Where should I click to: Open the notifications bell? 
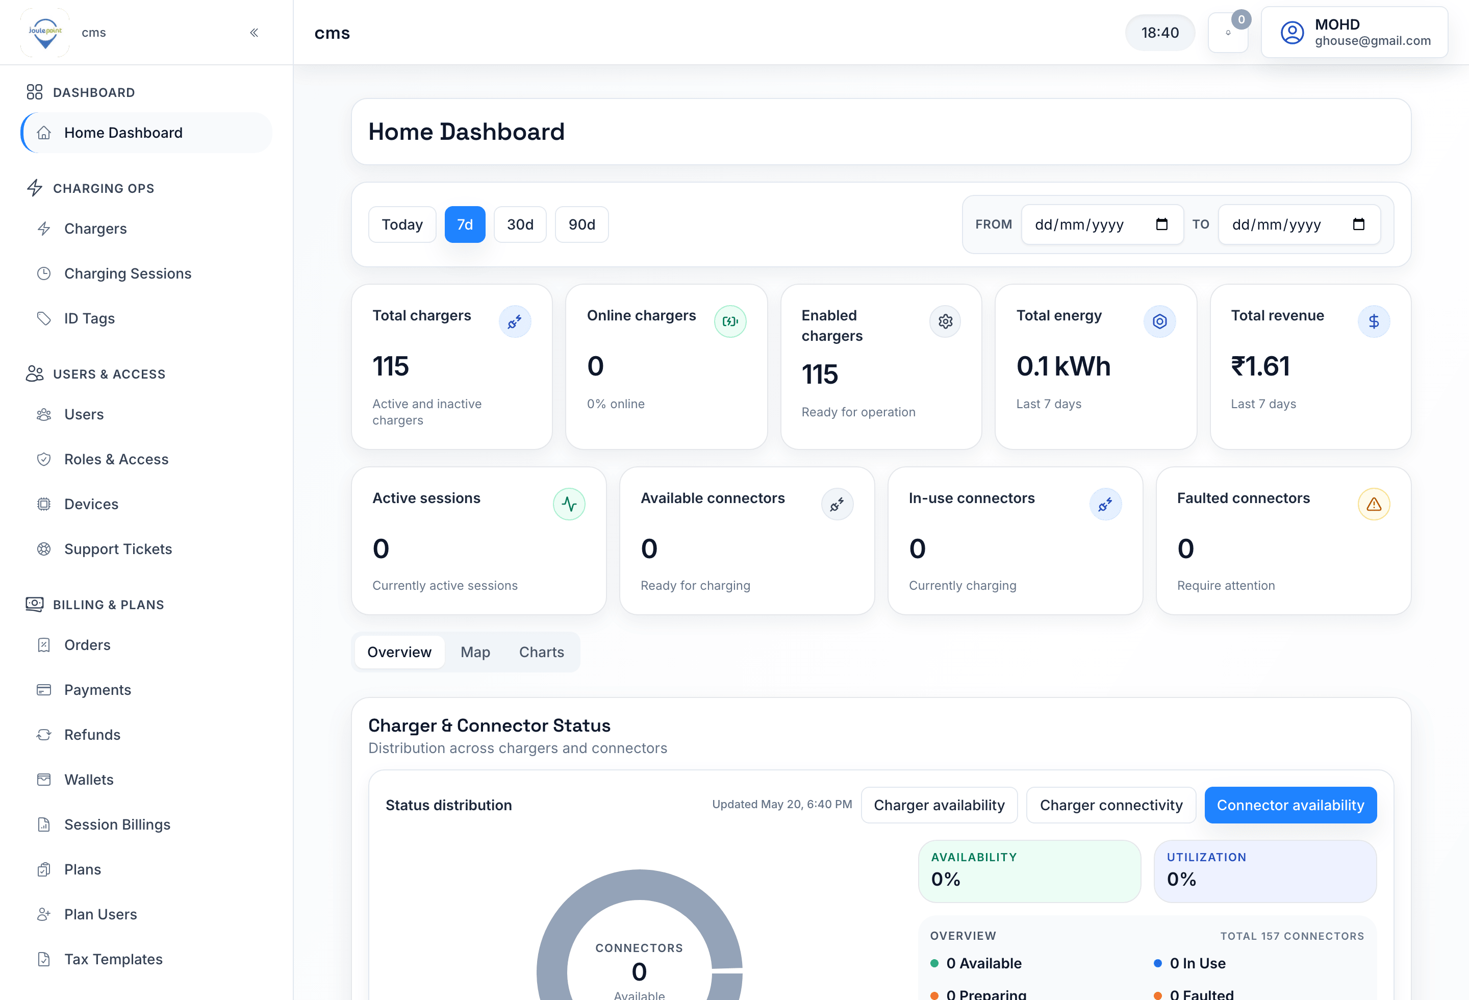[1228, 32]
